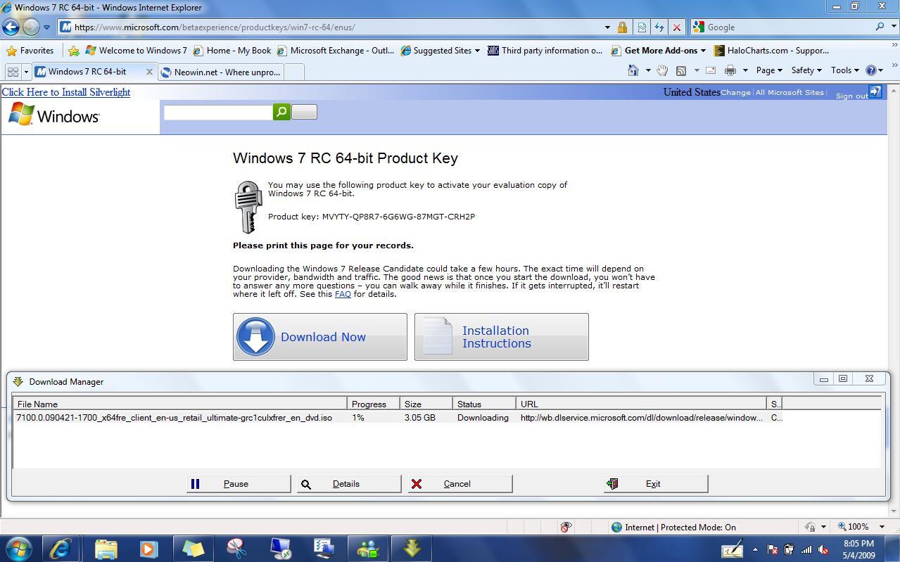Viewport: 900px width, 562px height.
Task: Click the Read Mail envelope icon
Action: click(711, 70)
